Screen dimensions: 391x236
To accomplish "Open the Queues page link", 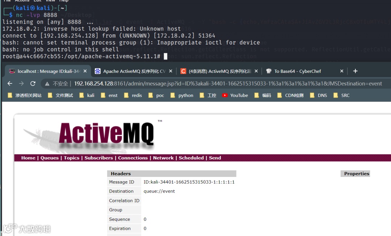I will pyautogui.click(x=49, y=158).
